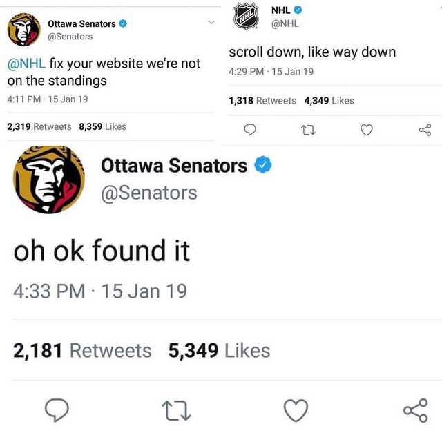Retweet the NHL 'scroll down' tweet
The width and height of the screenshot is (442, 442).
[308, 131]
